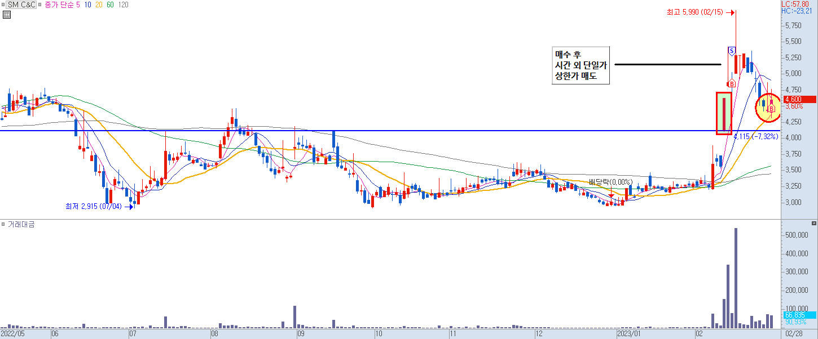Click the 11 month axis label
Viewport: 818px width, 339px height.
pos(453,334)
